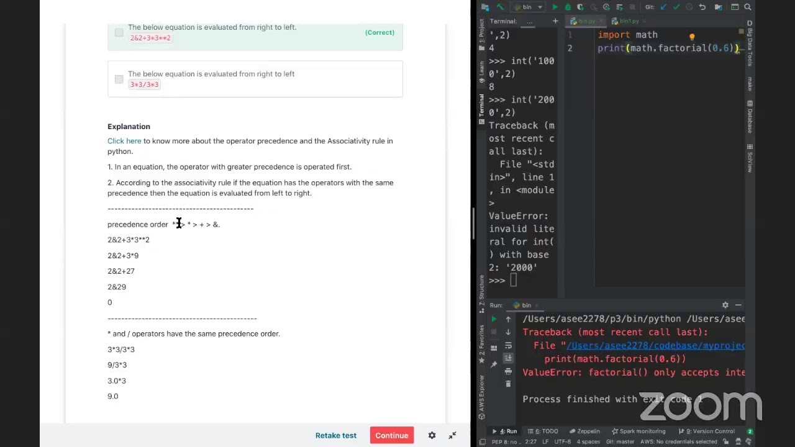Open Zeppelin tool window tab
The width and height of the screenshot is (795, 447).
[x=584, y=431]
